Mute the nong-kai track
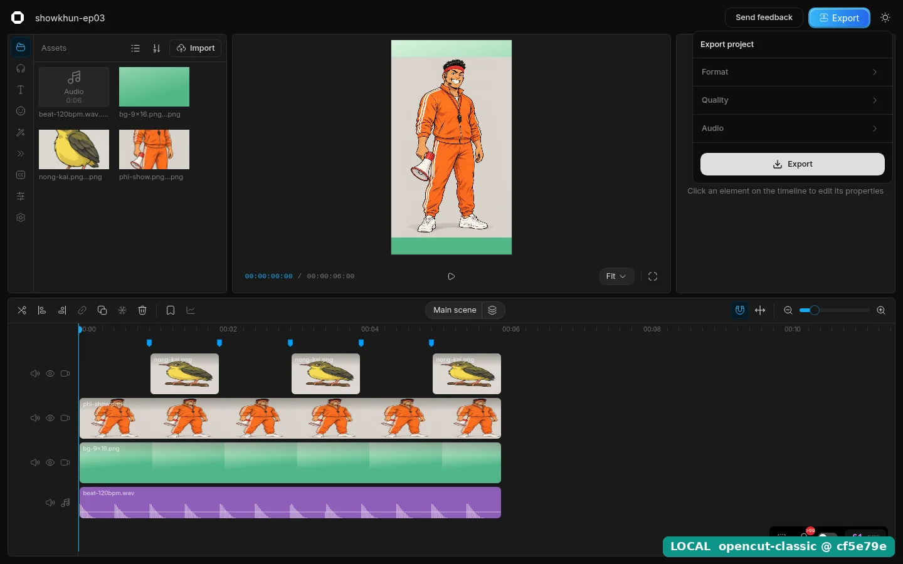The image size is (903, 564). tap(35, 373)
